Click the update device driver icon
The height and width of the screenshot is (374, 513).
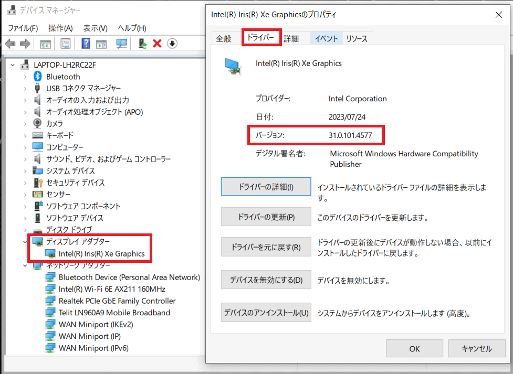[142, 44]
